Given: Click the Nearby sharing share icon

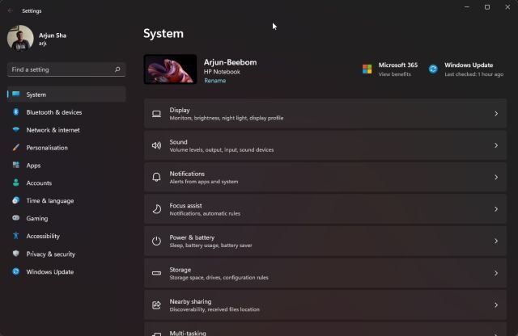Looking at the screenshot, I should pos(156,304).
